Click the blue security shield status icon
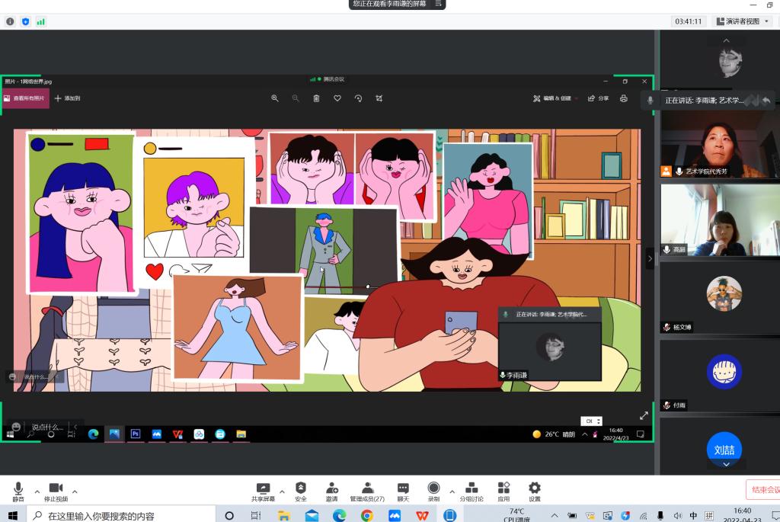780x522 pixels. pyautogui.click(x=25, y=21)
